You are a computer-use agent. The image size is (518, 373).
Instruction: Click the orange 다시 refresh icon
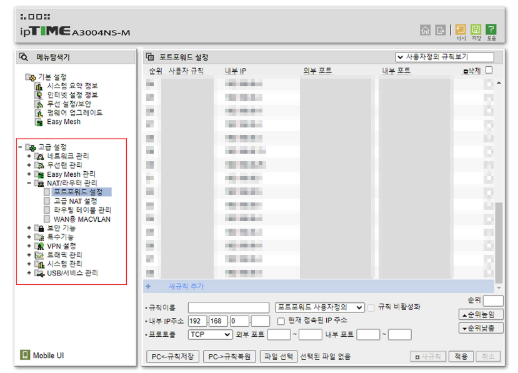click(x=461, y=29)
